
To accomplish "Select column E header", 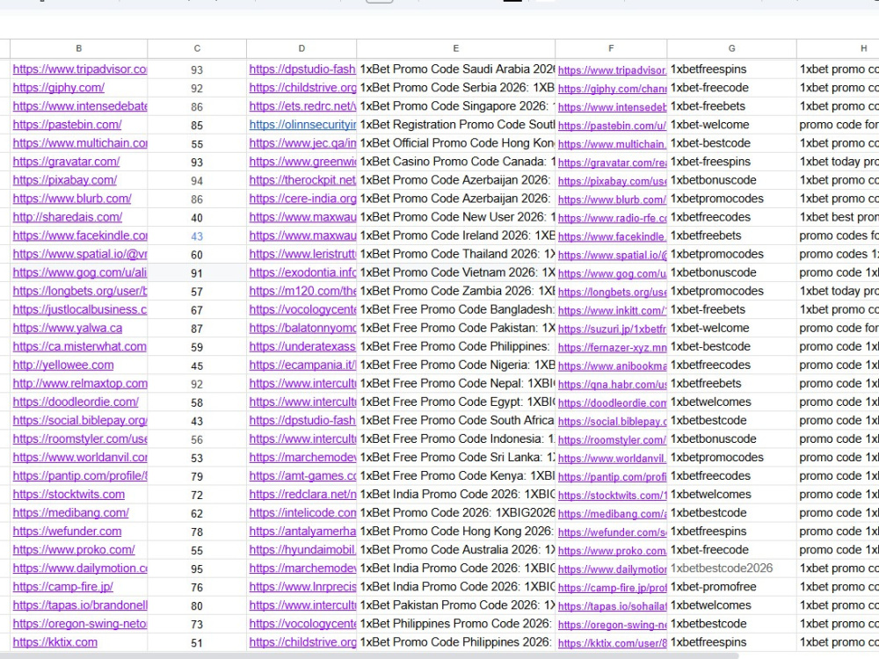I will (x=455, y=48).
